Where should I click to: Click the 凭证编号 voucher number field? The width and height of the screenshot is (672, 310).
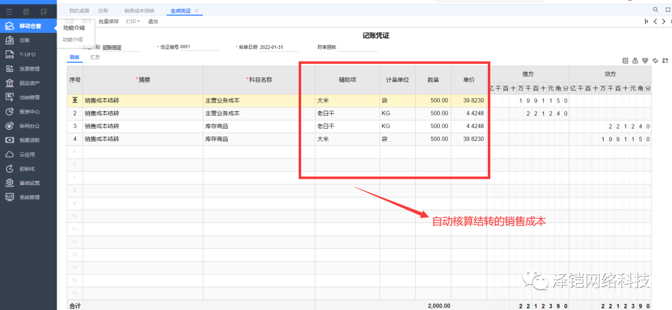point(199,47)
